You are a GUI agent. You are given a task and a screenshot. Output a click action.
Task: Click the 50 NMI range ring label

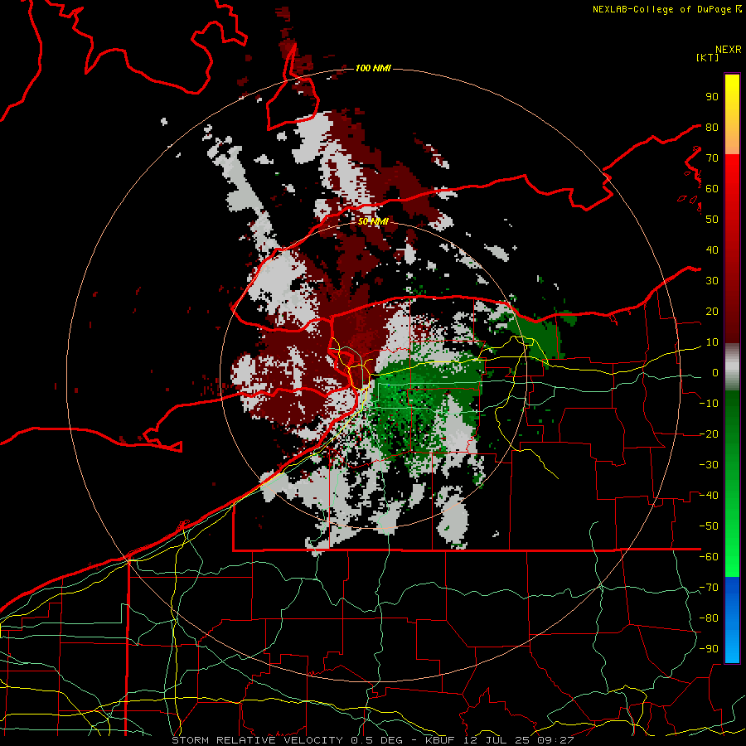[373, 221]
